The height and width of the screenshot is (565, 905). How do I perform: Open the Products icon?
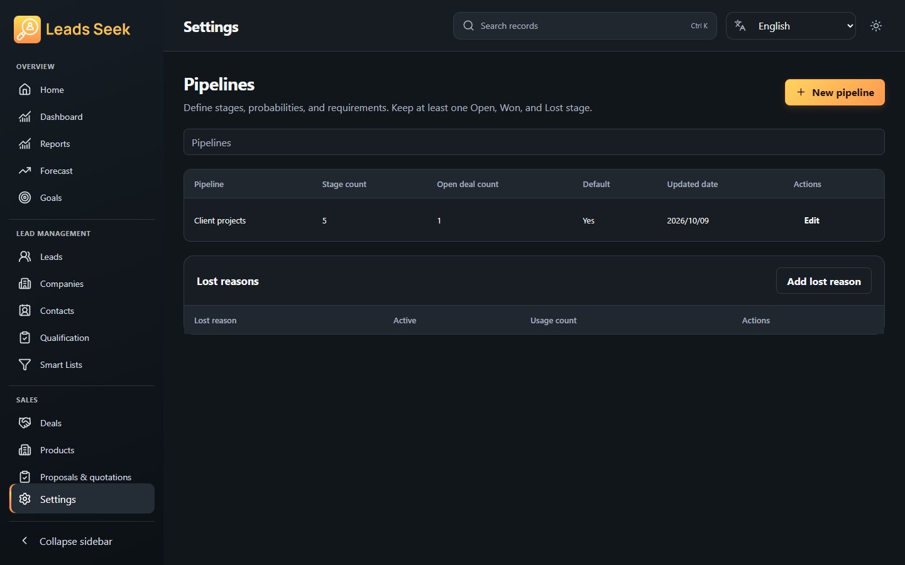pos(25,450)
